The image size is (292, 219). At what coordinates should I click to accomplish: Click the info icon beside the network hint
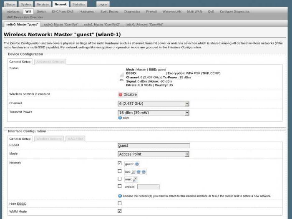coord(120,196)
